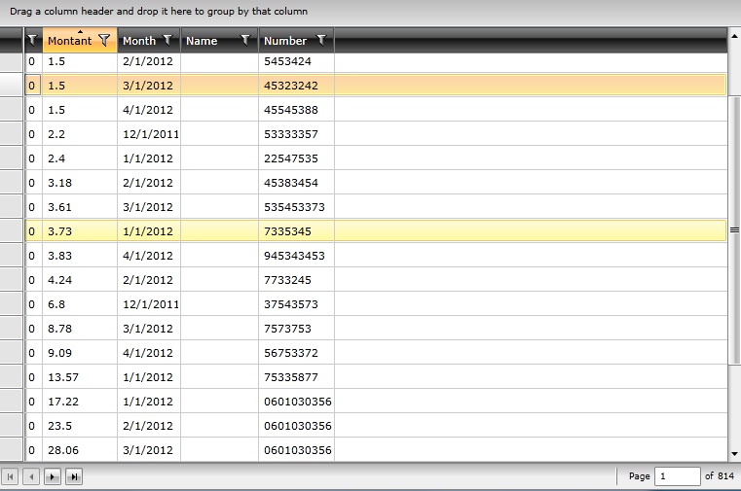The image size is (741, 491).
Task: Click the Montant cell 4.24
Action: pos(80,280)
